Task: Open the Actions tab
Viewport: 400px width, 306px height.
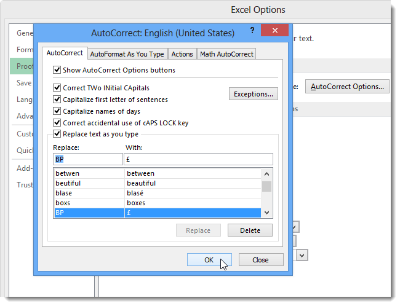Action: coord(182,54)
